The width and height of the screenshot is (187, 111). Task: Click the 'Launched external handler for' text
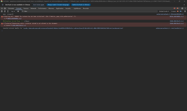click(x=12, y=28)
